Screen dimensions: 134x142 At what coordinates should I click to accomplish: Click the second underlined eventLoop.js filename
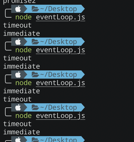61,50
